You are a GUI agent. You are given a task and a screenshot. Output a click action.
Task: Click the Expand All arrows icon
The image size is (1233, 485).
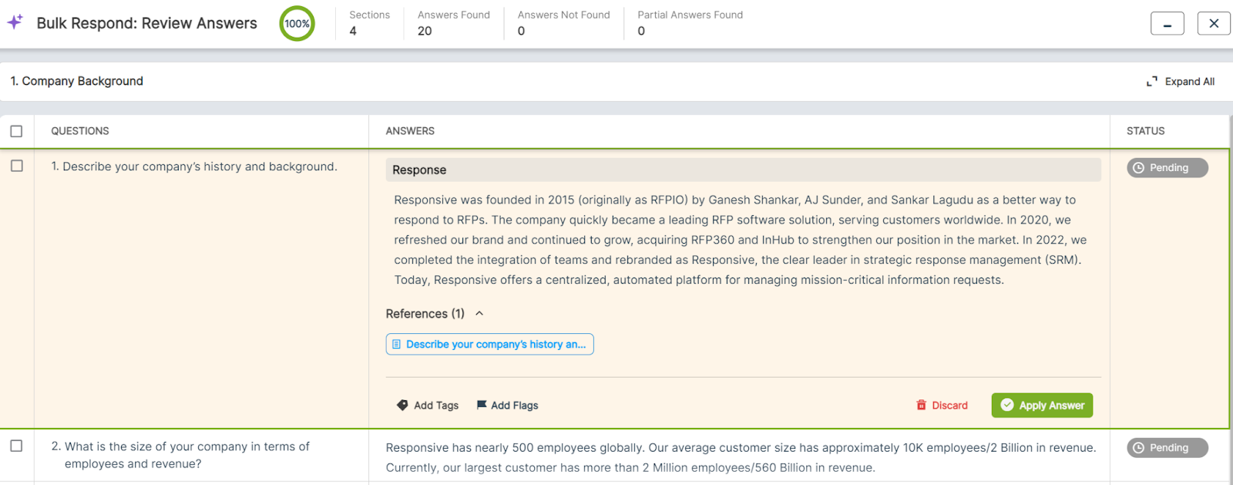(x=1152, y=81)
